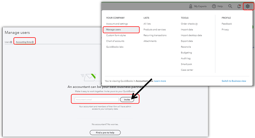The width and height of the screenshot is (255, 138).
Task: Click the search magnifier icon
Action: coord(230,6)
